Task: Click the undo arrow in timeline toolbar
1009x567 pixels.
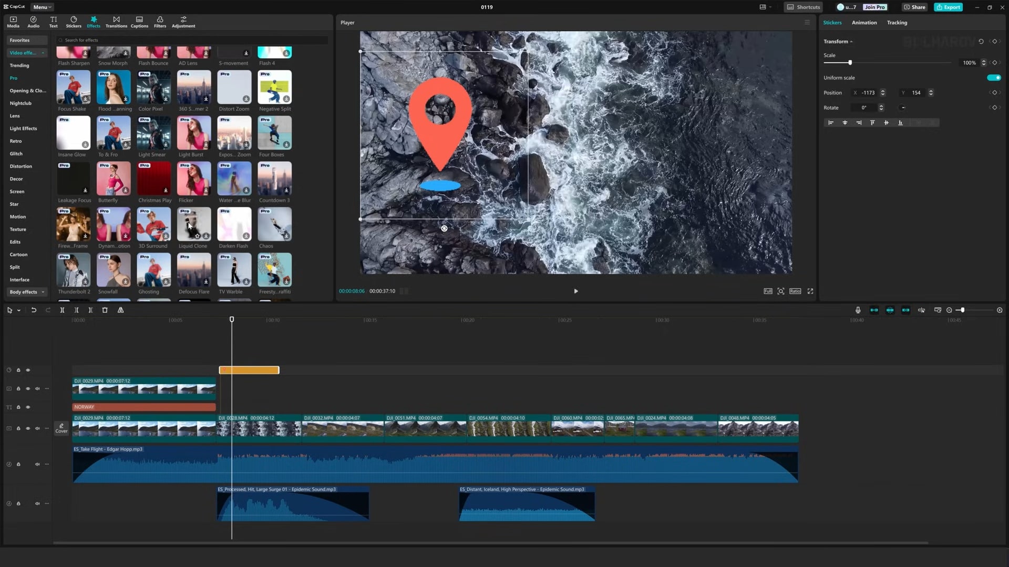Action: pos(34,310)
